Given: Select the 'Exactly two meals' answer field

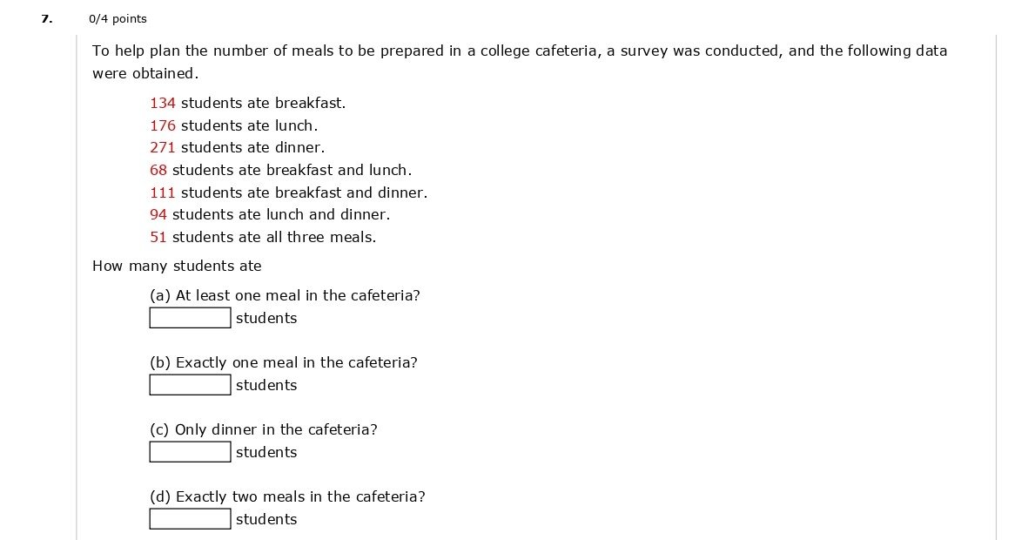Looking at the screenshot, I should click(190, 519).
